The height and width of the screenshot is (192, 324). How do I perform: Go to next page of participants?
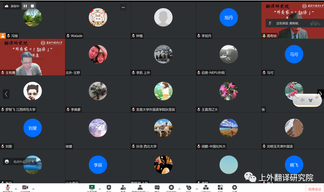click(x=320, y=94)
